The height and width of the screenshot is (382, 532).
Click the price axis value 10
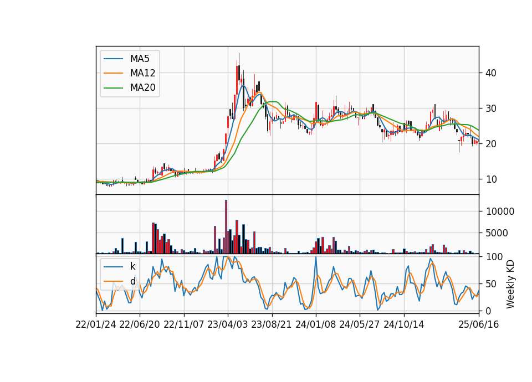click(491, 179)
